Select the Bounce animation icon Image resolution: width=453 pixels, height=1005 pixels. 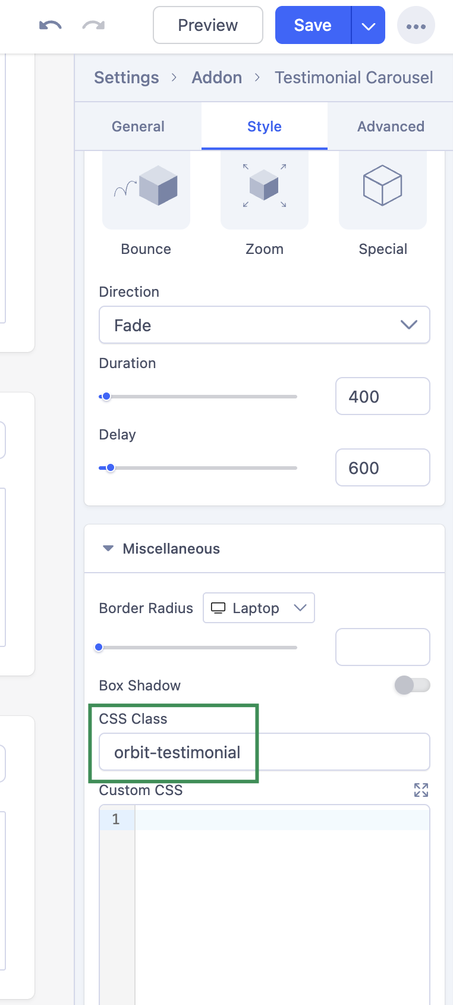point(146,190)
